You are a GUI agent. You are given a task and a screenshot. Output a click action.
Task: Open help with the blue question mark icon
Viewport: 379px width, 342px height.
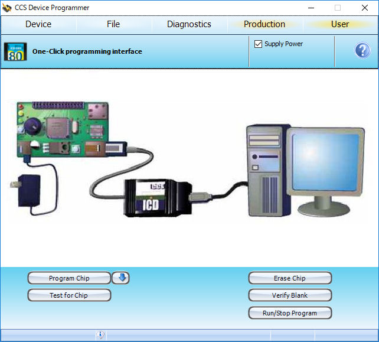(362, 51)
